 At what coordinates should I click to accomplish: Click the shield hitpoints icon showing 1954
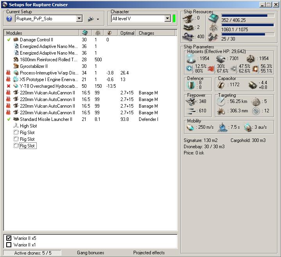(191, 58)
